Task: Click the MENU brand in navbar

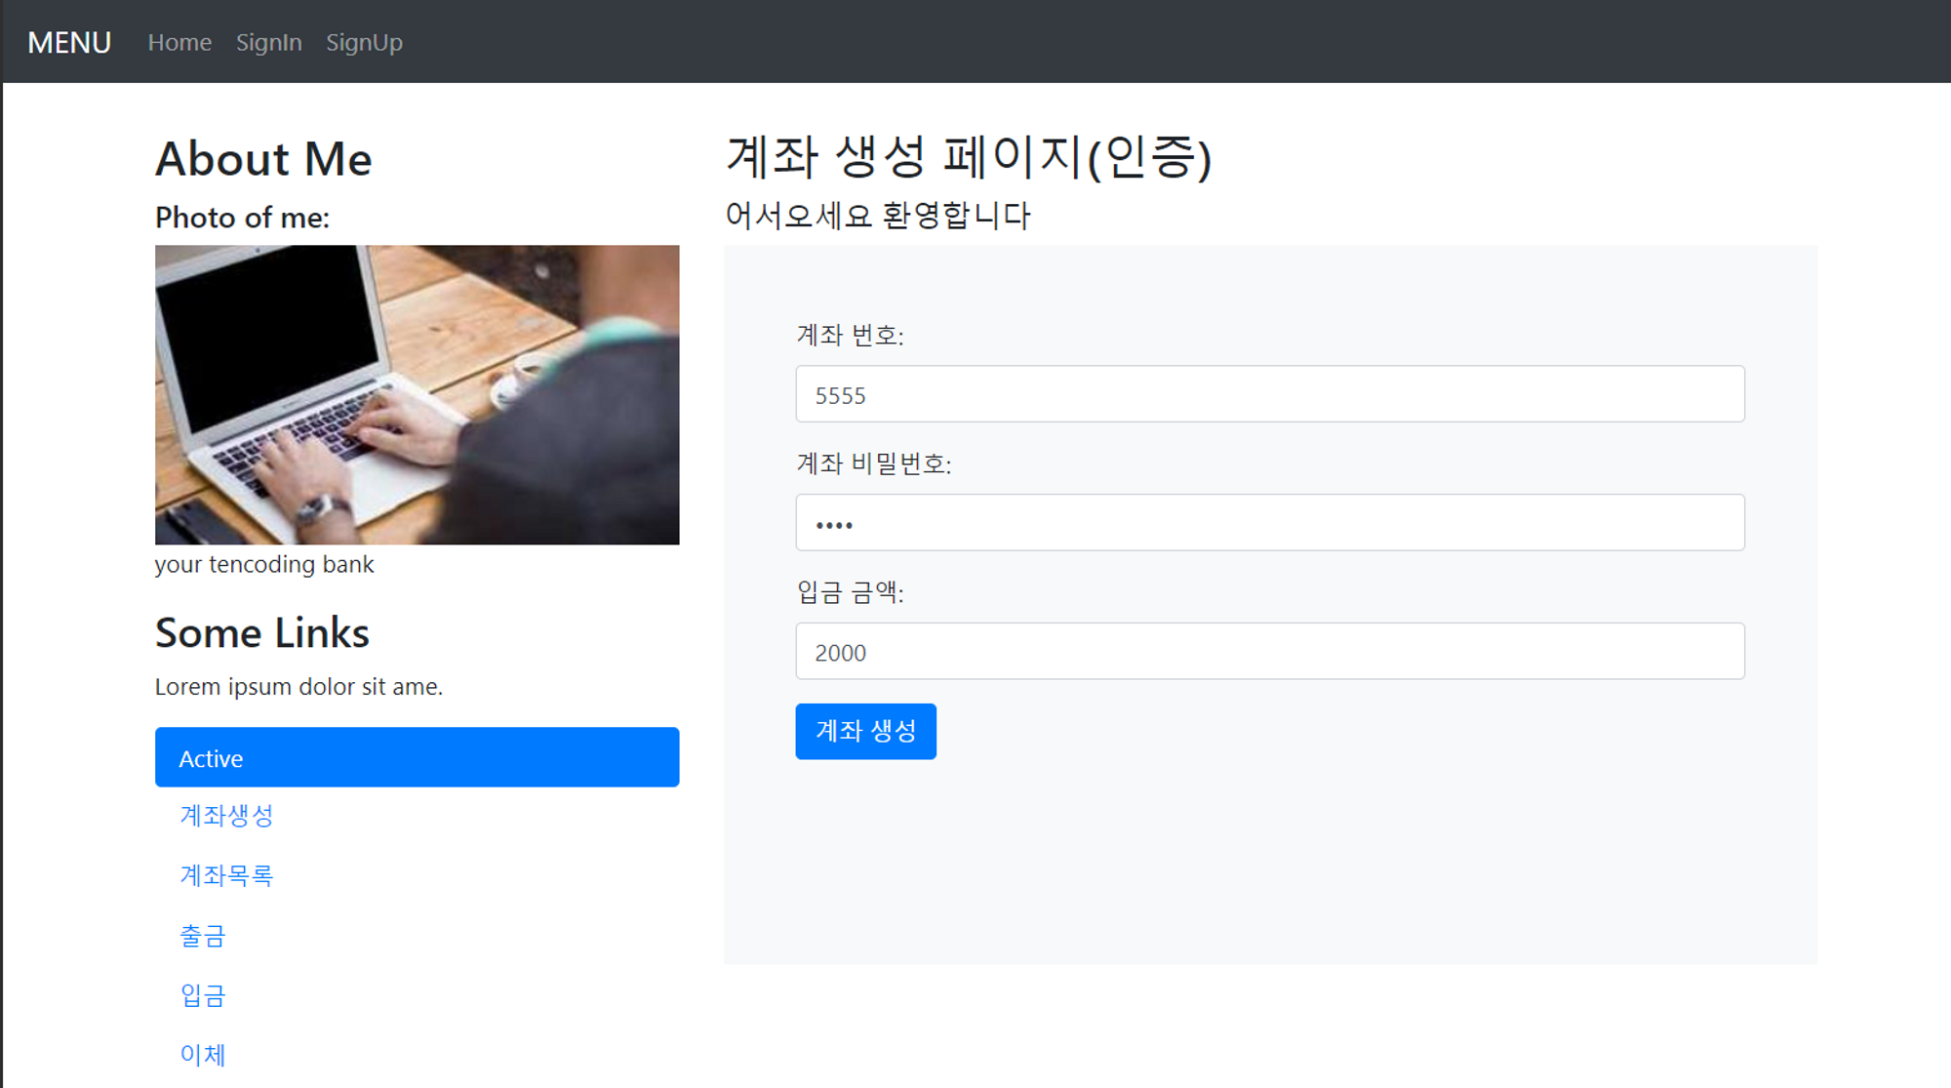Action: pos(69,42)
